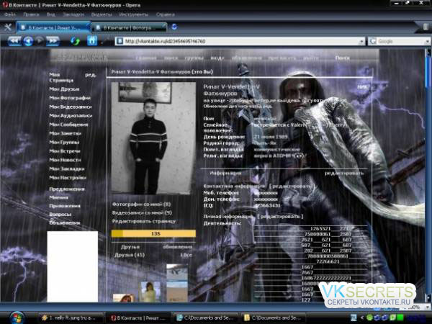Open closed tabs trash icon
The width and height of the screenshot is (432, 324).
coord(426,27)
